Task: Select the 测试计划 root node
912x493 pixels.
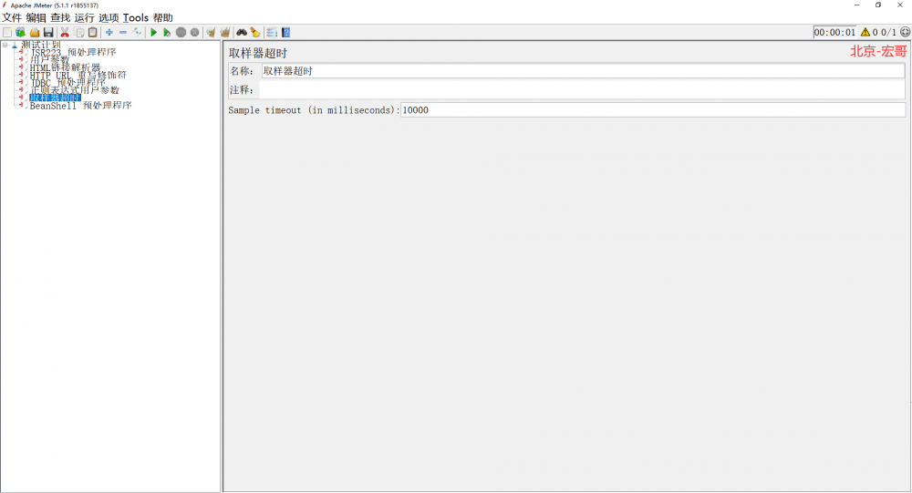Action: tap(41, 45)
